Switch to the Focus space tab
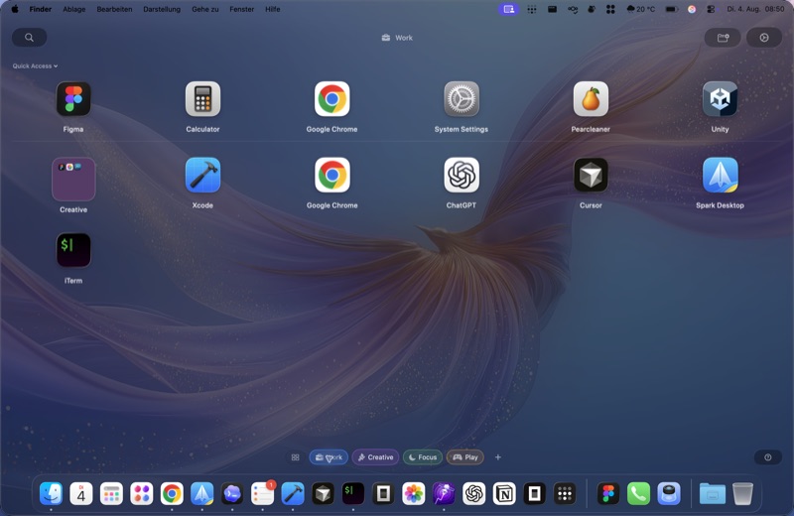The image size is (794, 516). [423, 457]
